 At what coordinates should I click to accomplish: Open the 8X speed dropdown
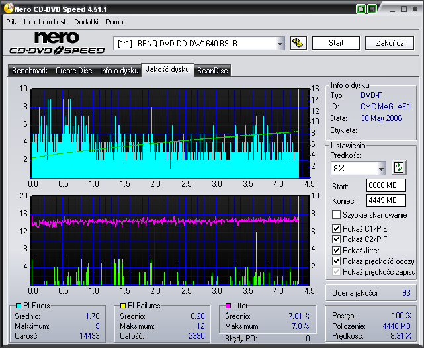[381, 169]
